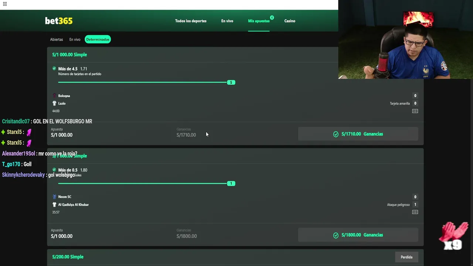
Task: Click the Perdida label on the S/200.00 bet
Action: click(x=406, y=257)
